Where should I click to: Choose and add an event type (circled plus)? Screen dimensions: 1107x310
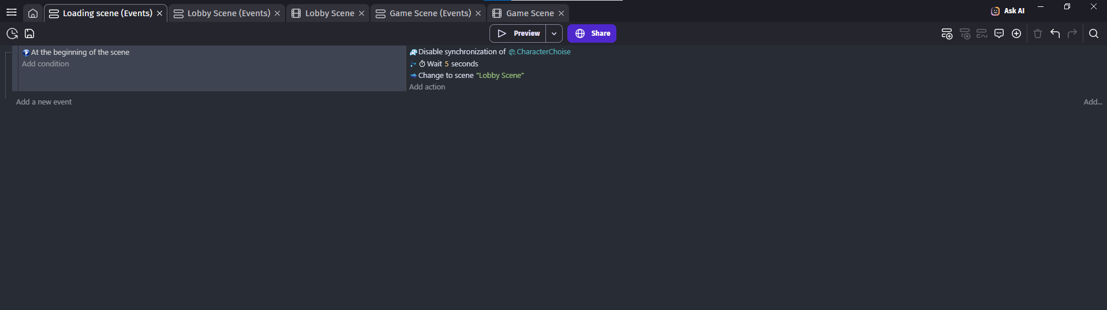(x=1016, y=33)
